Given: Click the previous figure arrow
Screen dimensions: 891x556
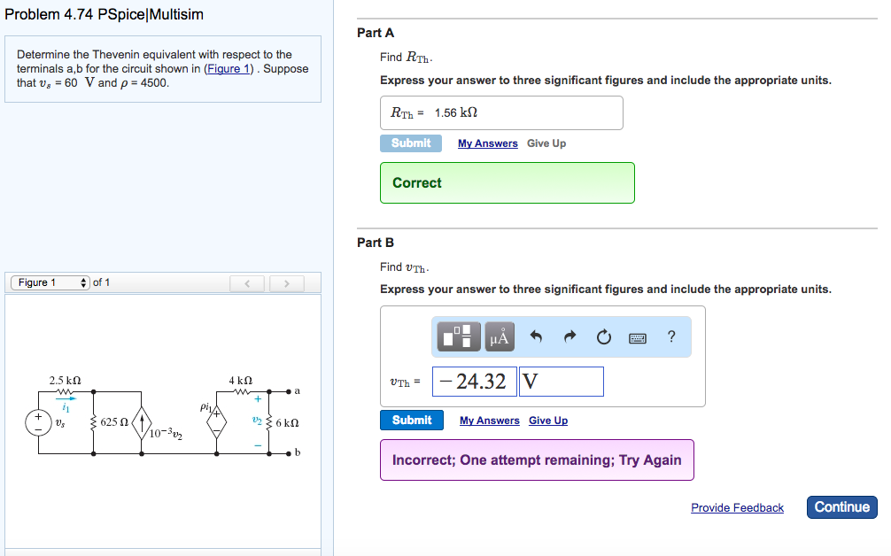Looking at the screenshot, I should pos(246,282).
